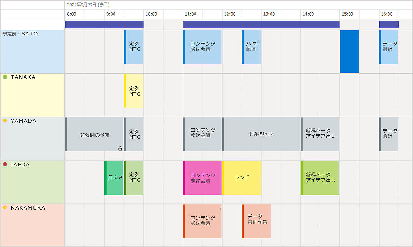Select IKEDA's 月次〆 appointment

click(114, 177)
